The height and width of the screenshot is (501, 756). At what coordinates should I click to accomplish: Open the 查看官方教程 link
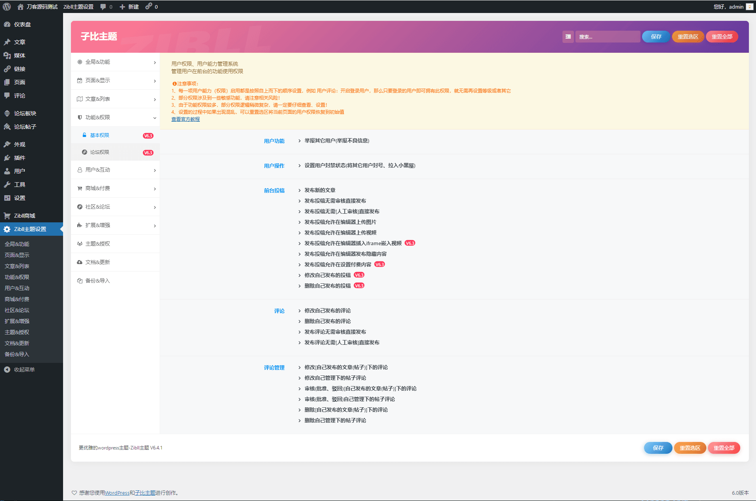185,119
